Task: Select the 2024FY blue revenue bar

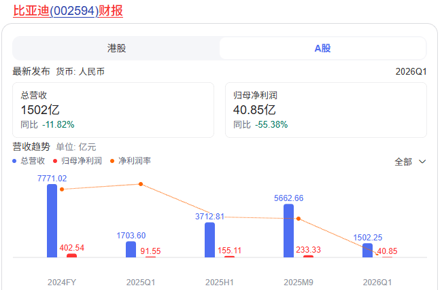Action: tap(52, 221)
